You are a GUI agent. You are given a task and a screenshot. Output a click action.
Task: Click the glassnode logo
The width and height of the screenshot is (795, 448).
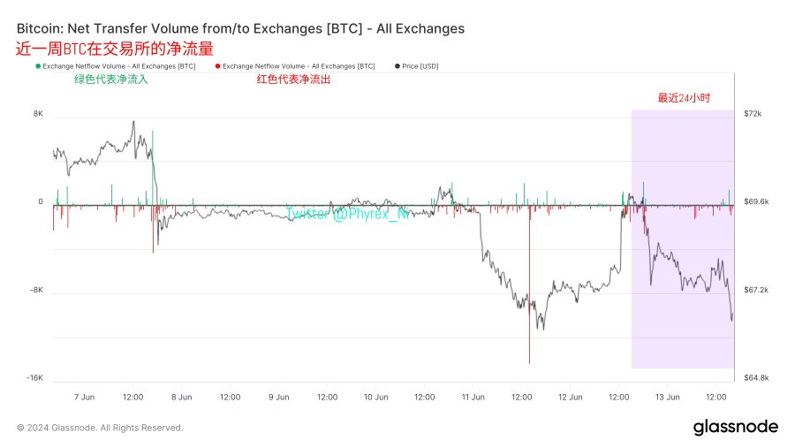(735, 427)
